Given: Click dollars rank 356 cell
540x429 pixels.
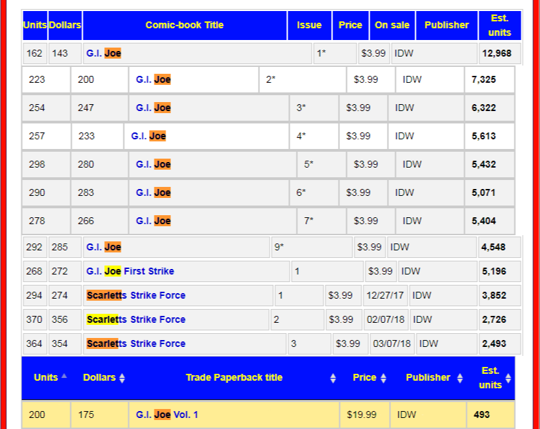Looking at the screenshot, I should (65, 319).
